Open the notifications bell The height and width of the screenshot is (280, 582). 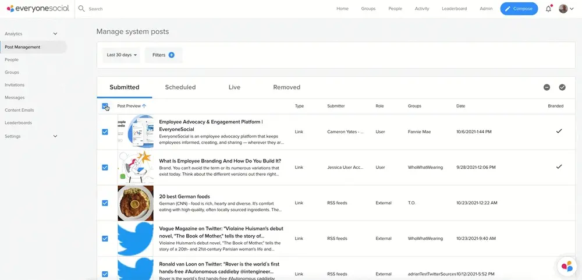click(x=548, y=9)
